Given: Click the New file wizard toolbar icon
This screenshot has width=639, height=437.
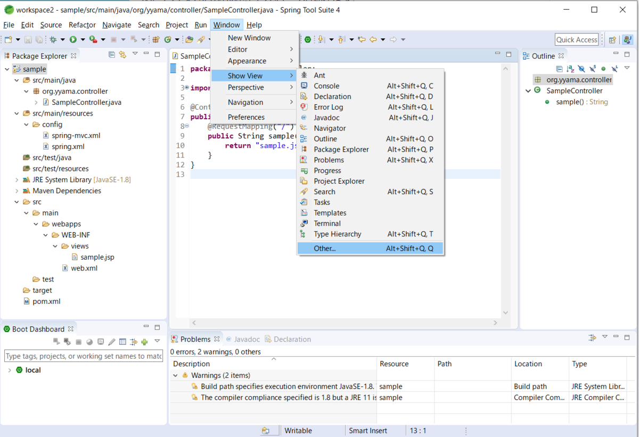Looking at the screenshot, I should (8, 39).
